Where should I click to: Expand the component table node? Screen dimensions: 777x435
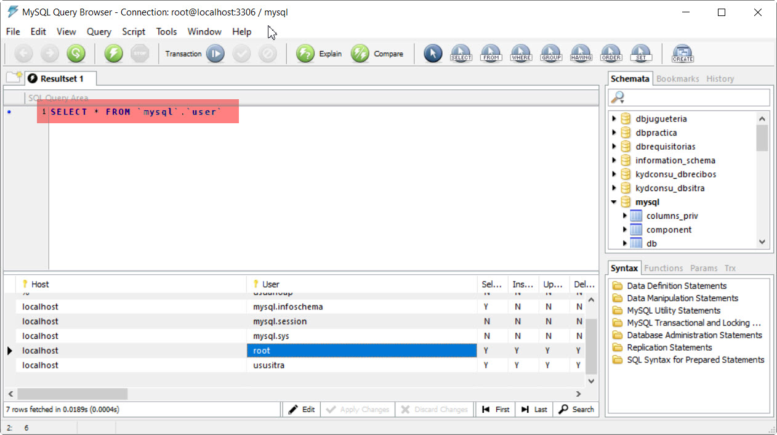tap(624, 230)
